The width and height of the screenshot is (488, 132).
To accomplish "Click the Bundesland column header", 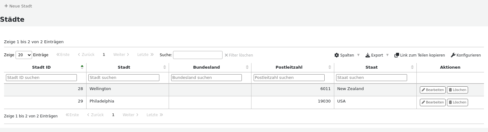I will (206, 67).
